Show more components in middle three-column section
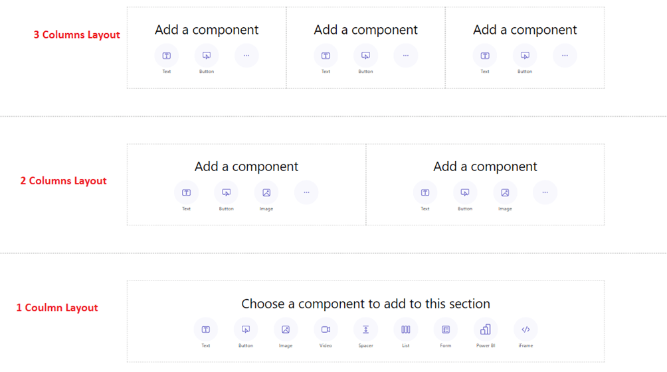The width and height of the screenshot is (667, 372). (x=405, y=56)
